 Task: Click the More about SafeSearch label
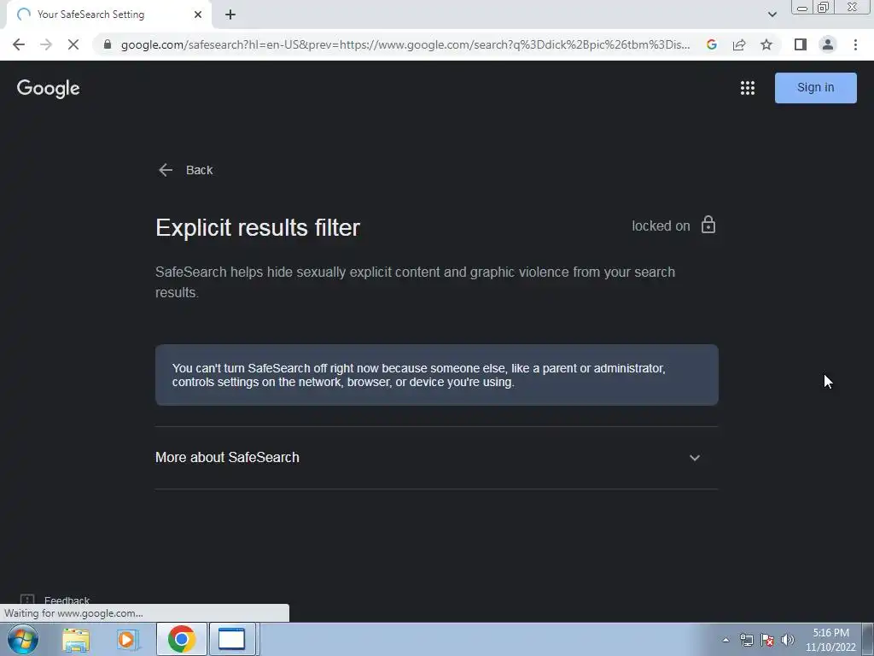coord(227,458)
